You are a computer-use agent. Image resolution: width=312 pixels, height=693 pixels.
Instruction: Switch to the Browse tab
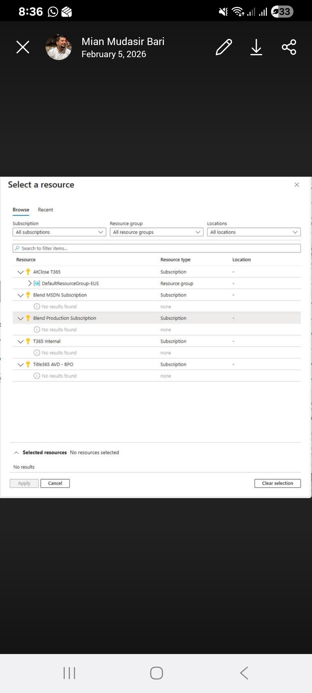[x=21, y=210]
